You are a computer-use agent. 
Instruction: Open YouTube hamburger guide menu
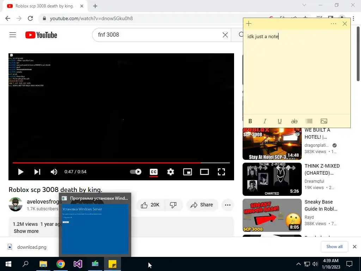coord(13,35)
